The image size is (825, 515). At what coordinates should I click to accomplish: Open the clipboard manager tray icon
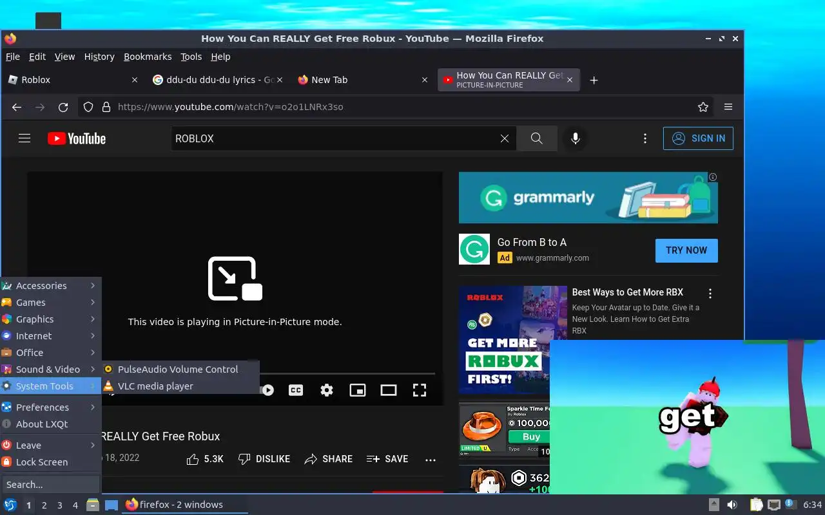coord(757,505)
